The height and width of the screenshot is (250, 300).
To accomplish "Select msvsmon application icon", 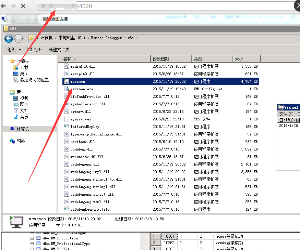I will 67,81.
